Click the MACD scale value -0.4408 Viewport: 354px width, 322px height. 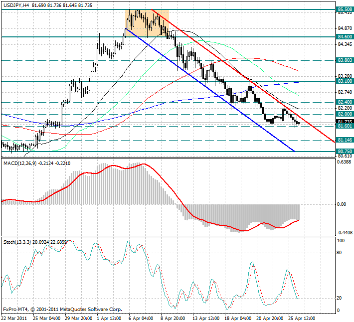tap(344, 233)
